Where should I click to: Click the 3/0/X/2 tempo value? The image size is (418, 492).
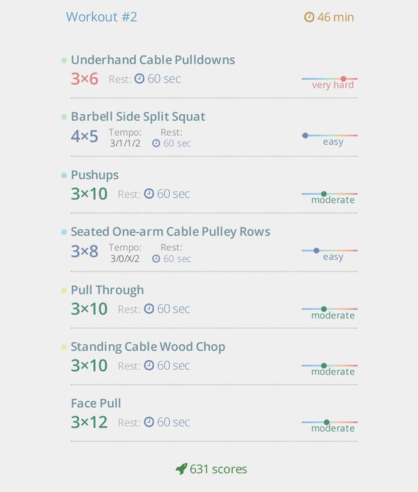tap(125, 259)
